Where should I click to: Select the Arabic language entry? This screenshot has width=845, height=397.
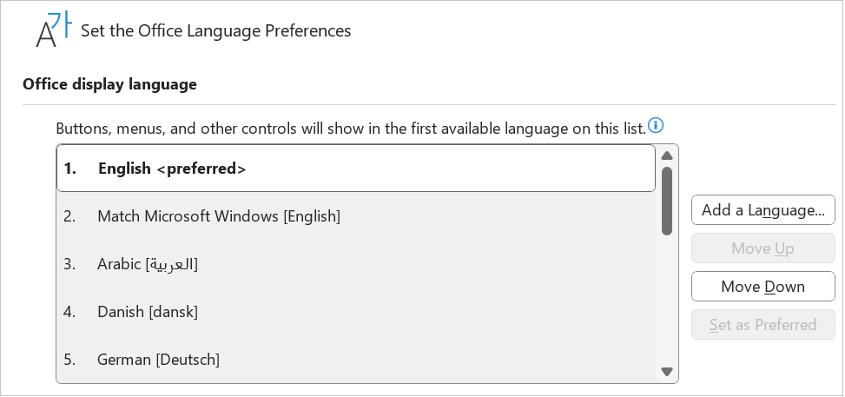(x=356, y=264)
